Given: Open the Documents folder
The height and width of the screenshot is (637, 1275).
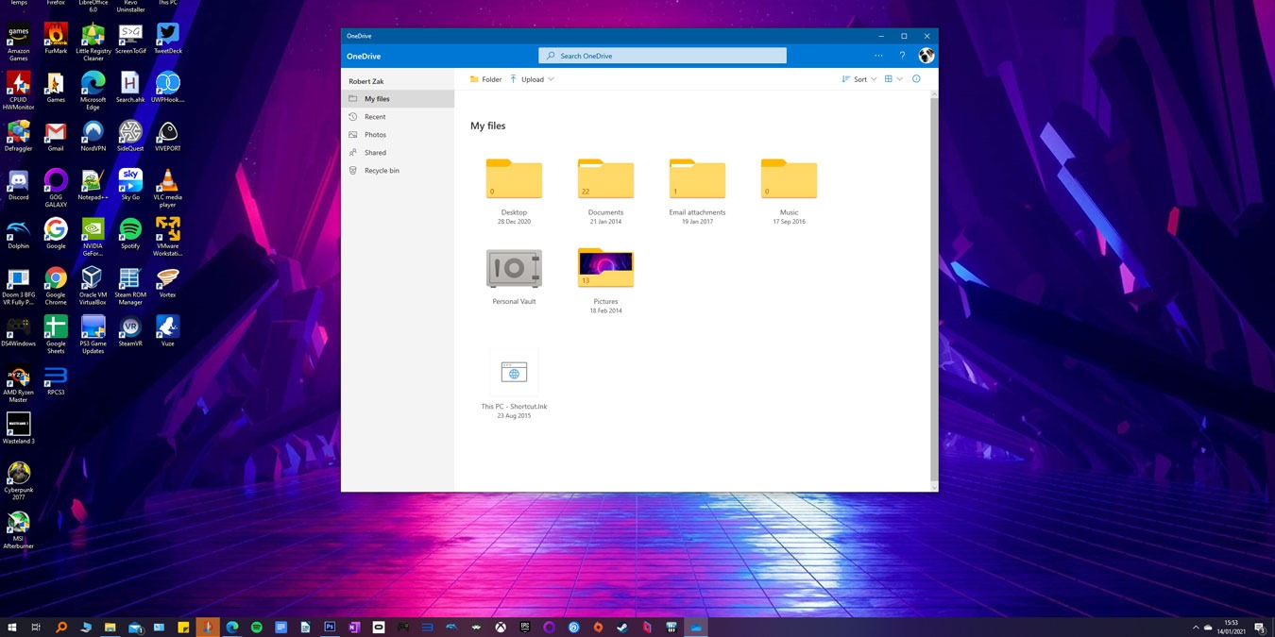Looking at the screenshot, I should click(x=604, y=178).
